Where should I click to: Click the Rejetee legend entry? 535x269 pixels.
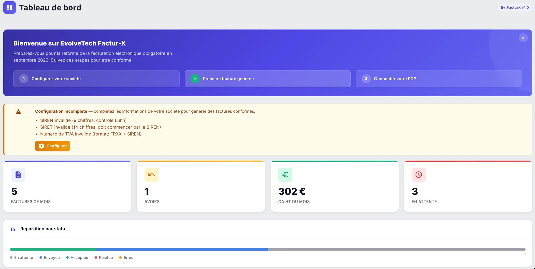pos(104,258)
